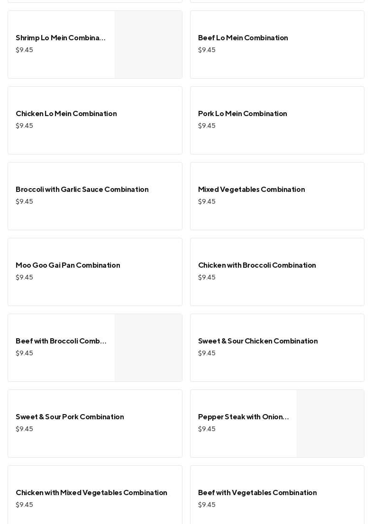372x524 pixels.
Task: Select Beef Lo Mein Combination card
Action: tap(243, 38)
